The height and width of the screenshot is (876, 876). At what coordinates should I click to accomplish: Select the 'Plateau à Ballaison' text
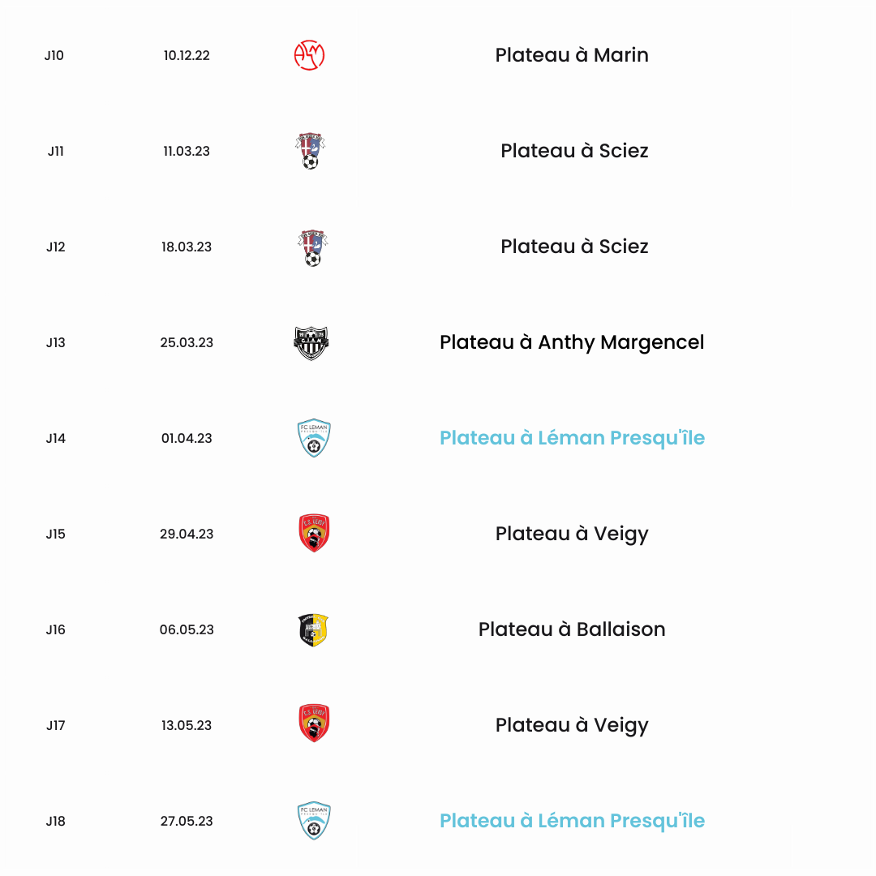572,629
